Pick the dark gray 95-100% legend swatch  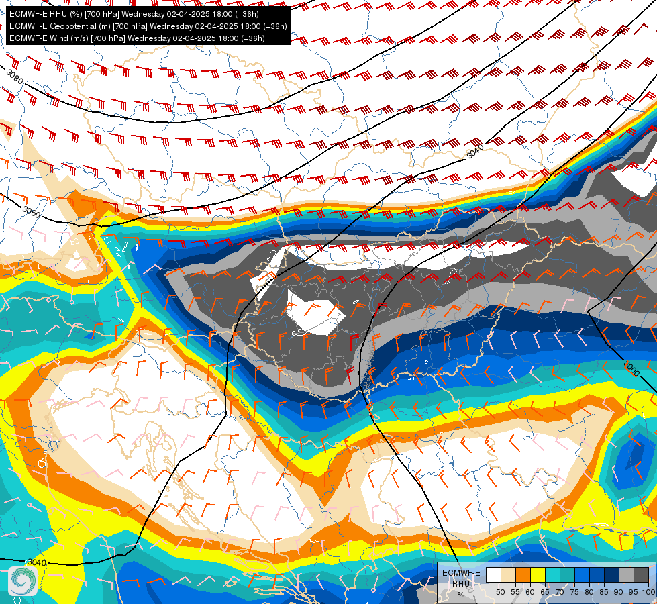[x=642, y=574]
